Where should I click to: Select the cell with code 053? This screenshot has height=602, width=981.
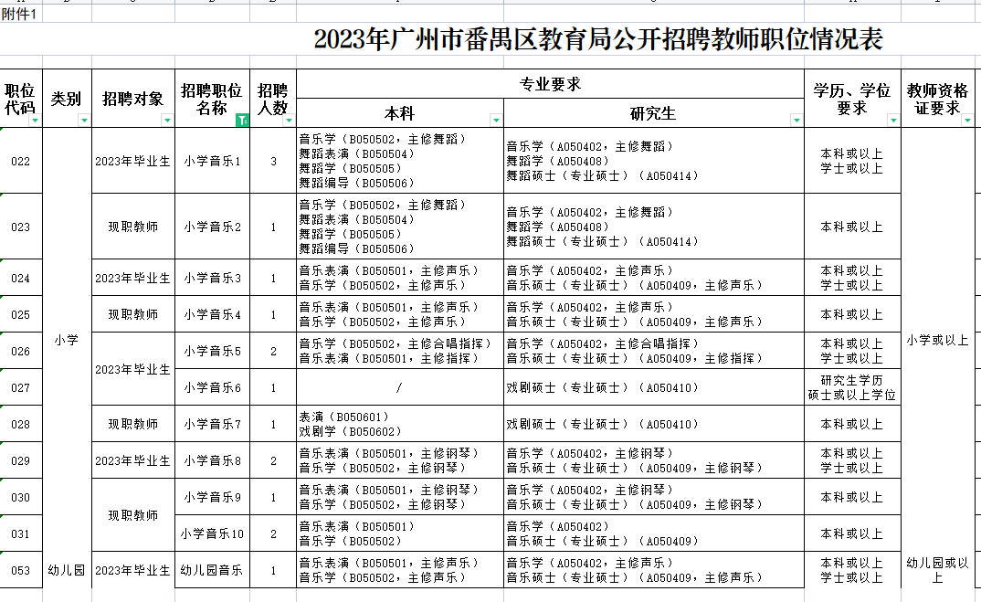coord(21,569)
